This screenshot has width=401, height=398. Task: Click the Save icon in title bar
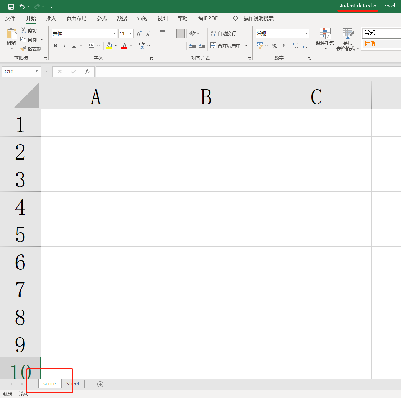pyautogui.click(x=11, y=7)
